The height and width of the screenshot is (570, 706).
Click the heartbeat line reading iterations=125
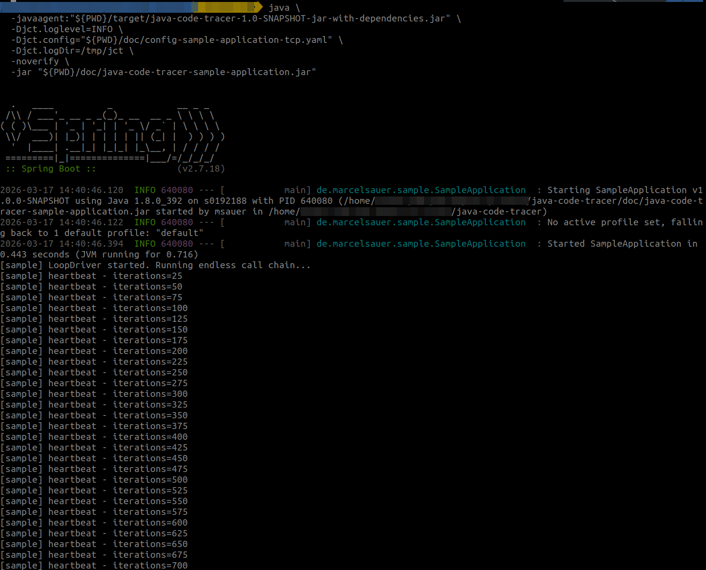(x=94, y=319)
